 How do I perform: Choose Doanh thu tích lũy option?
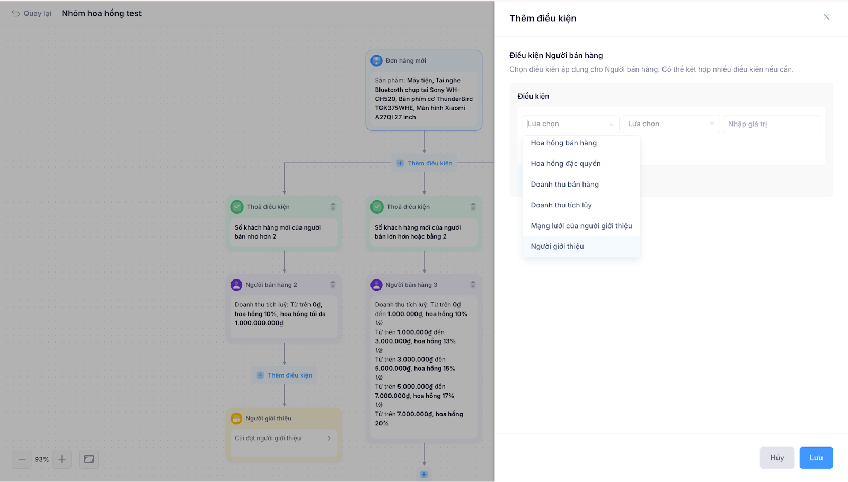coord(561,205)
